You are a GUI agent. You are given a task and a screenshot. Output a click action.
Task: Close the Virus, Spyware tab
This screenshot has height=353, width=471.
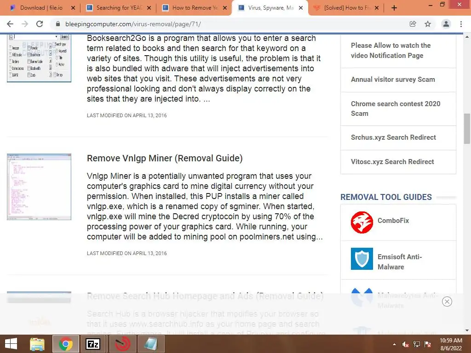point(301,8)
